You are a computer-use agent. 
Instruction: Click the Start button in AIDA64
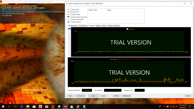[70, 96]
